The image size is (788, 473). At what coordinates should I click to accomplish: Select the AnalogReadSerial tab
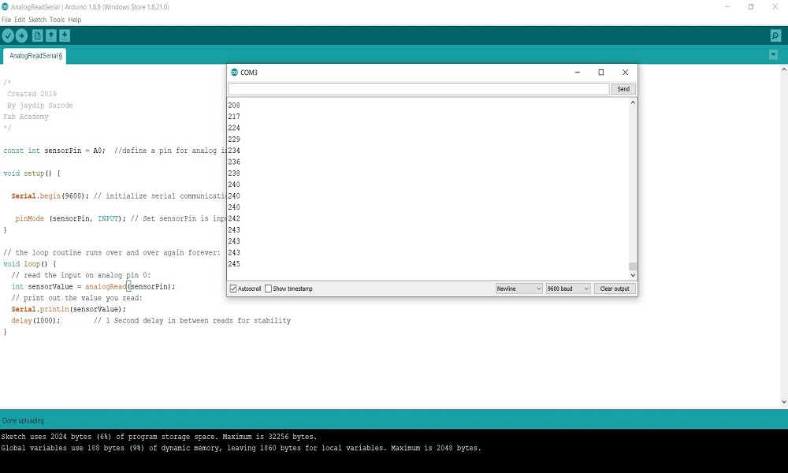[x=35, y=56]
